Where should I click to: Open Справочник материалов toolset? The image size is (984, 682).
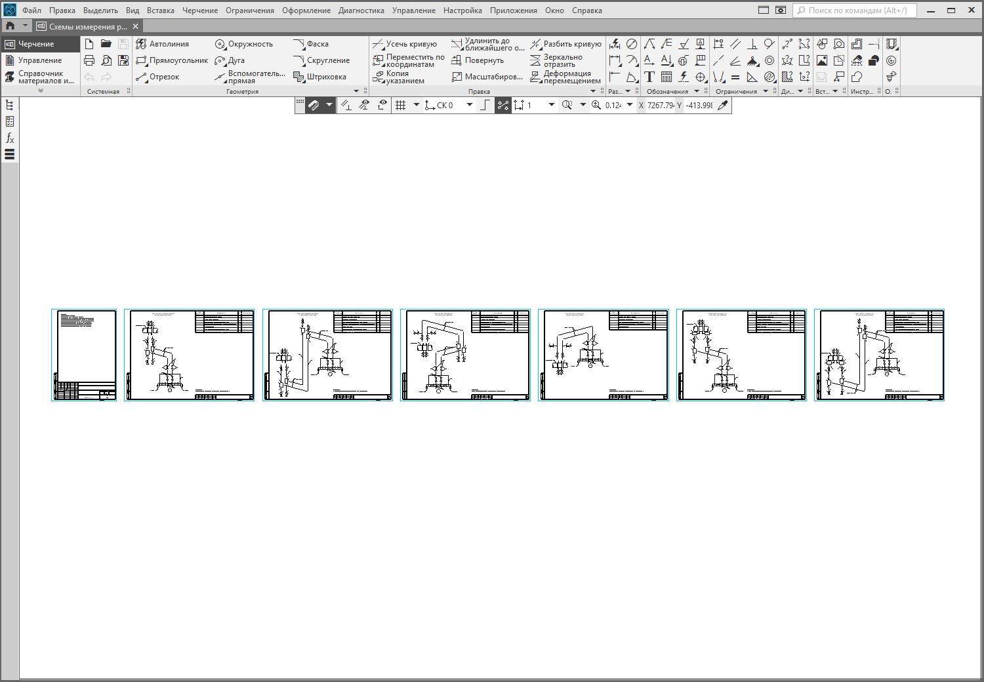coord(39,77)
